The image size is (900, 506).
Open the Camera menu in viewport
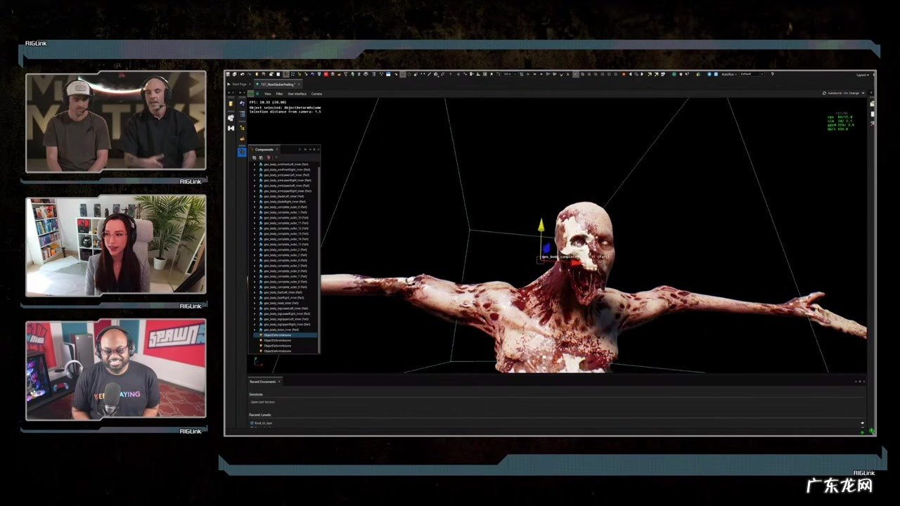[316, 93]
